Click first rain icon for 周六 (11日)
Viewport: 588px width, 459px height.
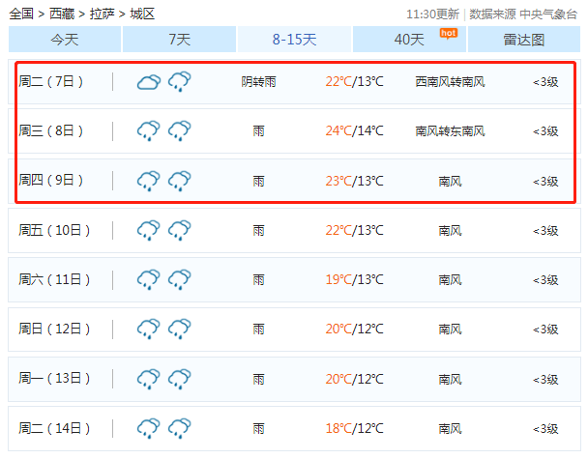point(149,279)
